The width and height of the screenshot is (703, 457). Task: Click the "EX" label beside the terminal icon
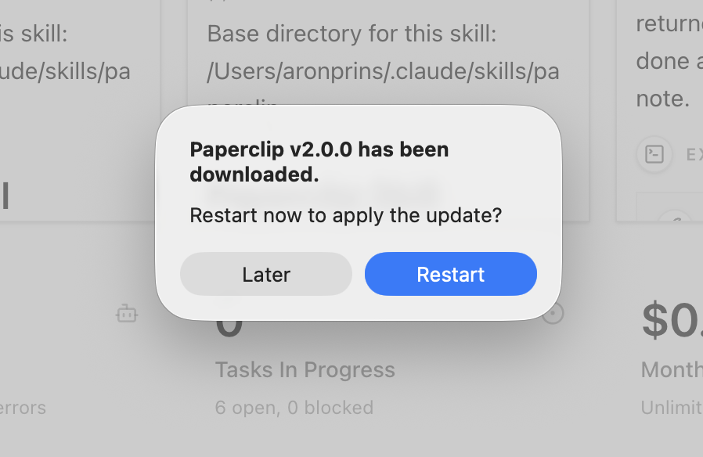[x=694, y=155]
